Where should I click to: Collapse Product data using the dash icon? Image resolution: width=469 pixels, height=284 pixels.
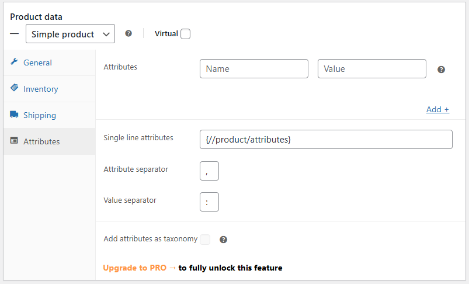pos(15,34)
